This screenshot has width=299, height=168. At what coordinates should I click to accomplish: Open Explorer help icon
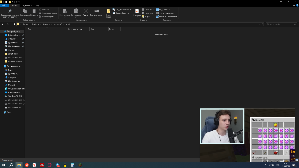pos(297,5)
